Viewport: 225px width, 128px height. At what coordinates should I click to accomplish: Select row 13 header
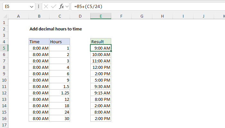[4, 99]
